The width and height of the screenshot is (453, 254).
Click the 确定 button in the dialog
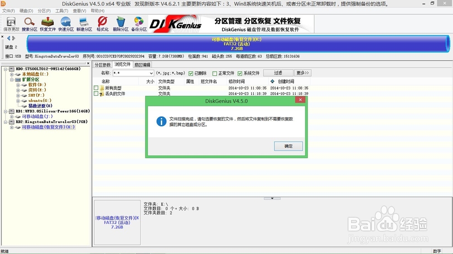click(x=288, y=146)
